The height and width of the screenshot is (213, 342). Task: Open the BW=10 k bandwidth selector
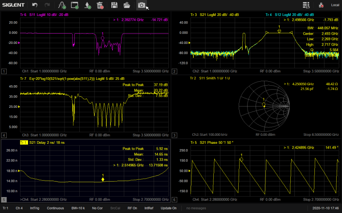(78, 208)
